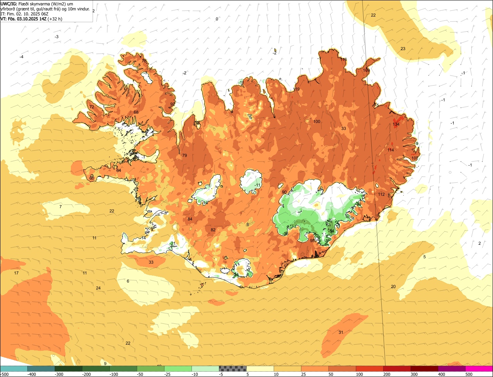The height and width of the screenshot is (377, 493).
Task: Click the map value 114
Action: pos(391,150)
